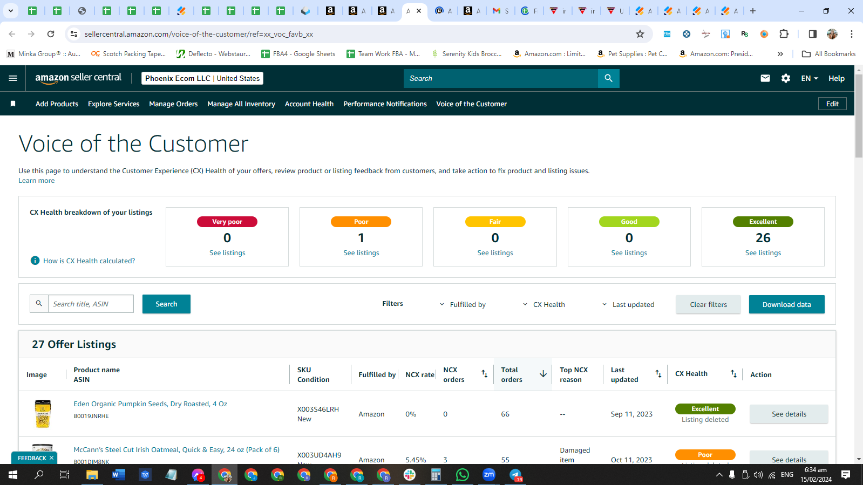
Task: Open the Windows Start menu
Action: tap(13, 475)
